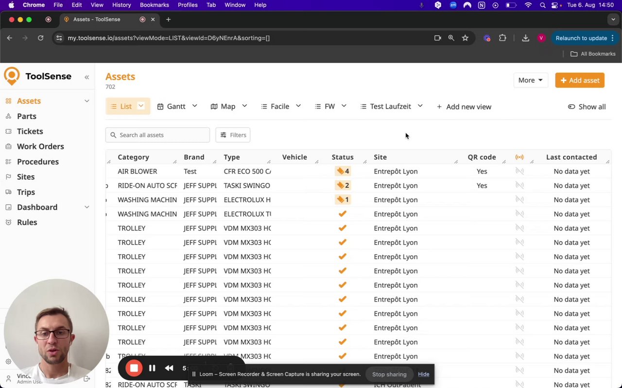Click the Loom extension icon in Chrome toolbar
This screenshot has width=622, height=388.
click(x=487, y=38)
